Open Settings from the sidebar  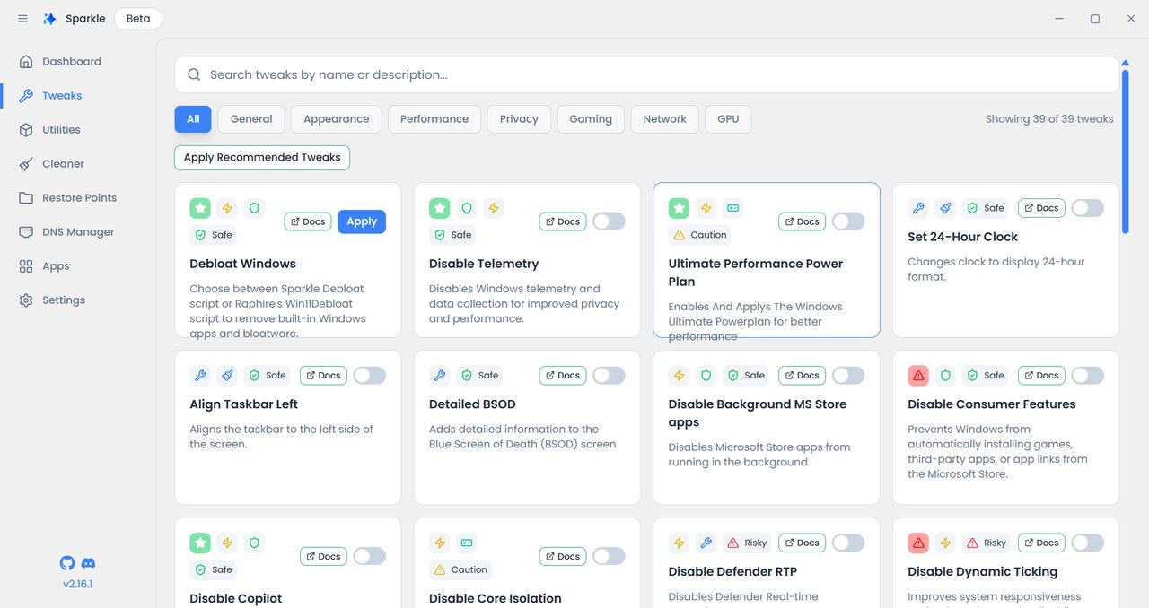tap(64, 300)
